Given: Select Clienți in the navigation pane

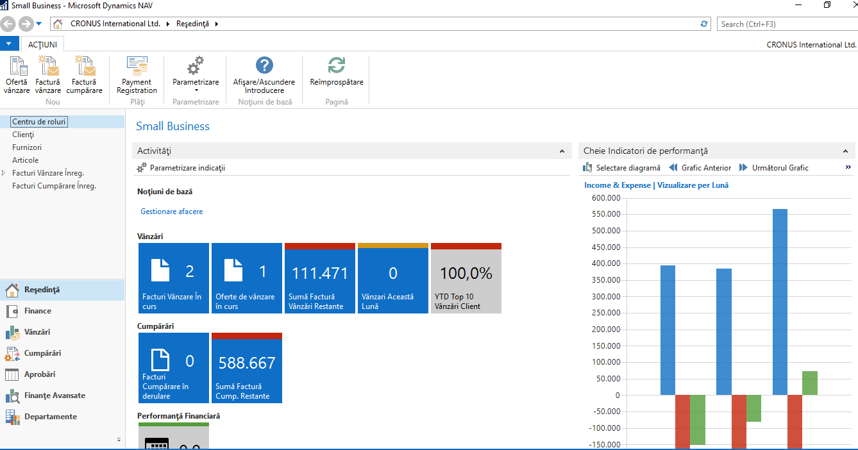Looking at the screenshot, I should tap(23, 135).
